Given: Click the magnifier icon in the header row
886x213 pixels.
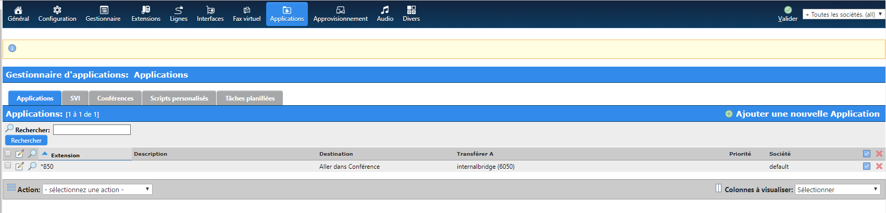Looking at the screenshot, I should click(x=32, y=154).
